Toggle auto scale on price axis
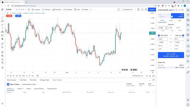The width and height of the screenshot is (190, 107). pyautogui.click(x=153, y=76)
